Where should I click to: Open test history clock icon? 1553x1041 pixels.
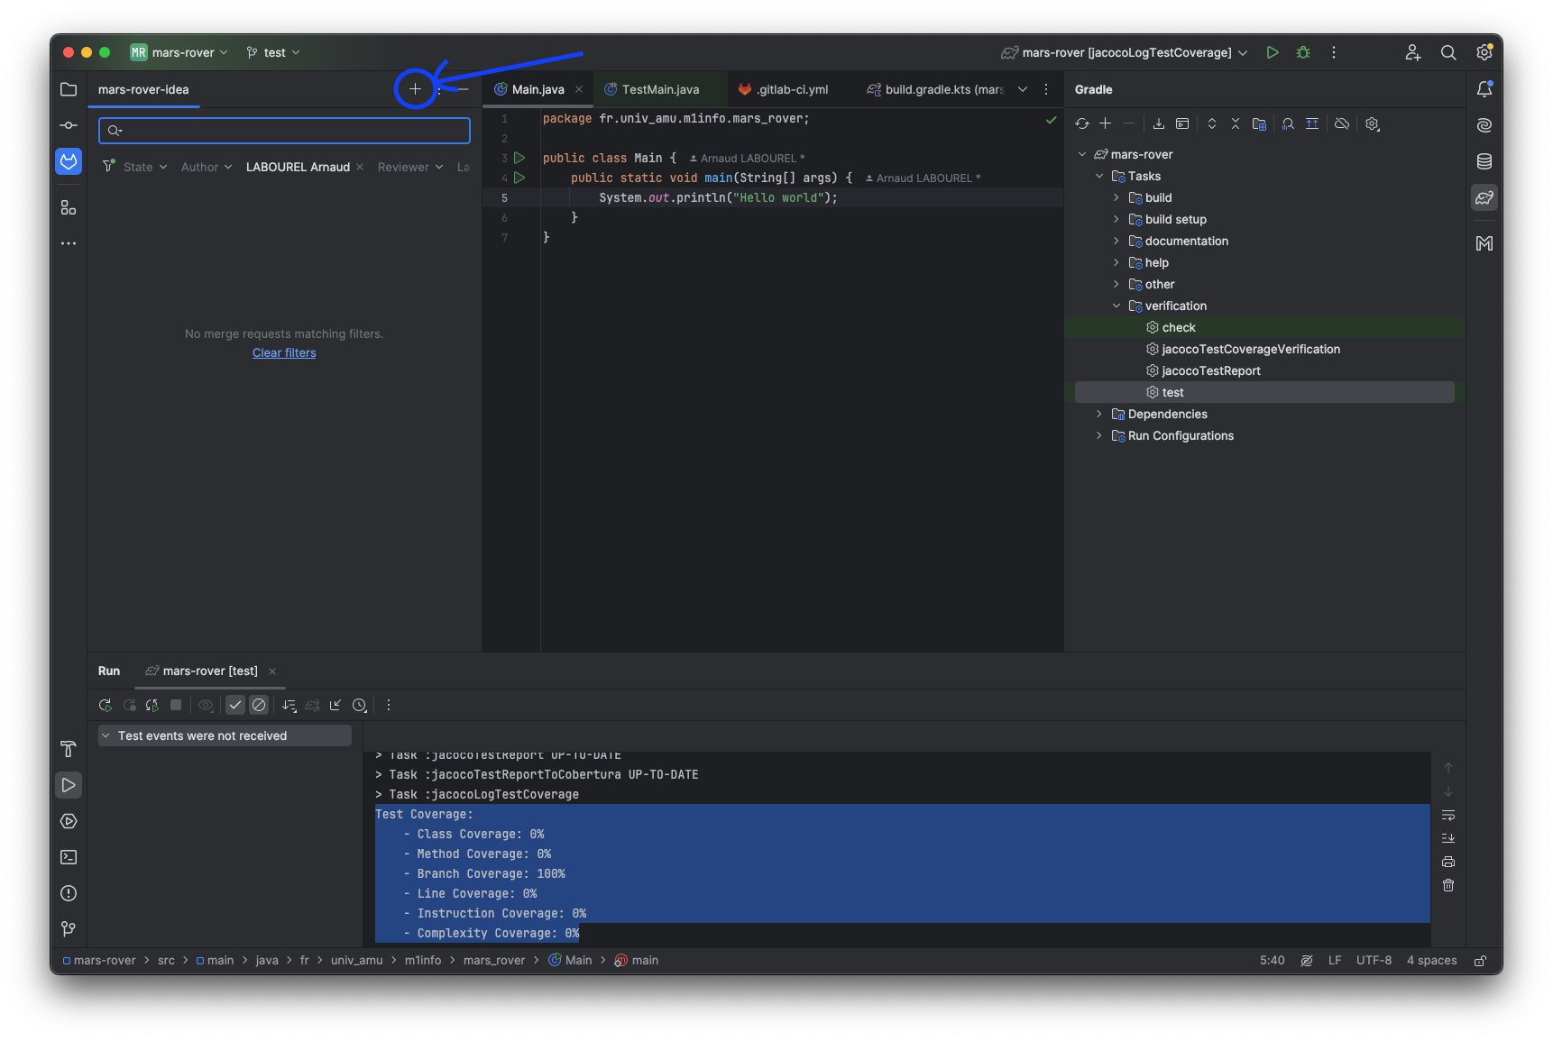pos(360,705)
